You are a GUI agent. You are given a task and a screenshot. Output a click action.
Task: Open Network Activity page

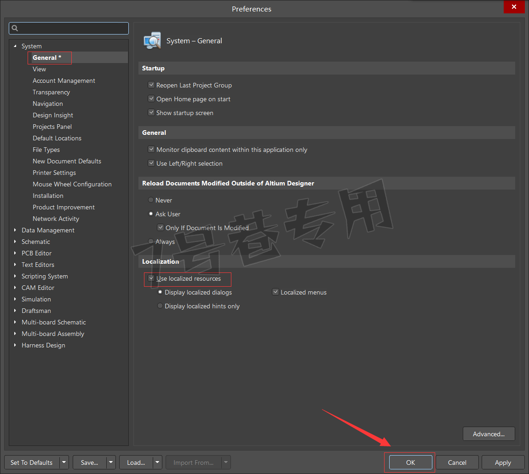click(x=56, y=219)
